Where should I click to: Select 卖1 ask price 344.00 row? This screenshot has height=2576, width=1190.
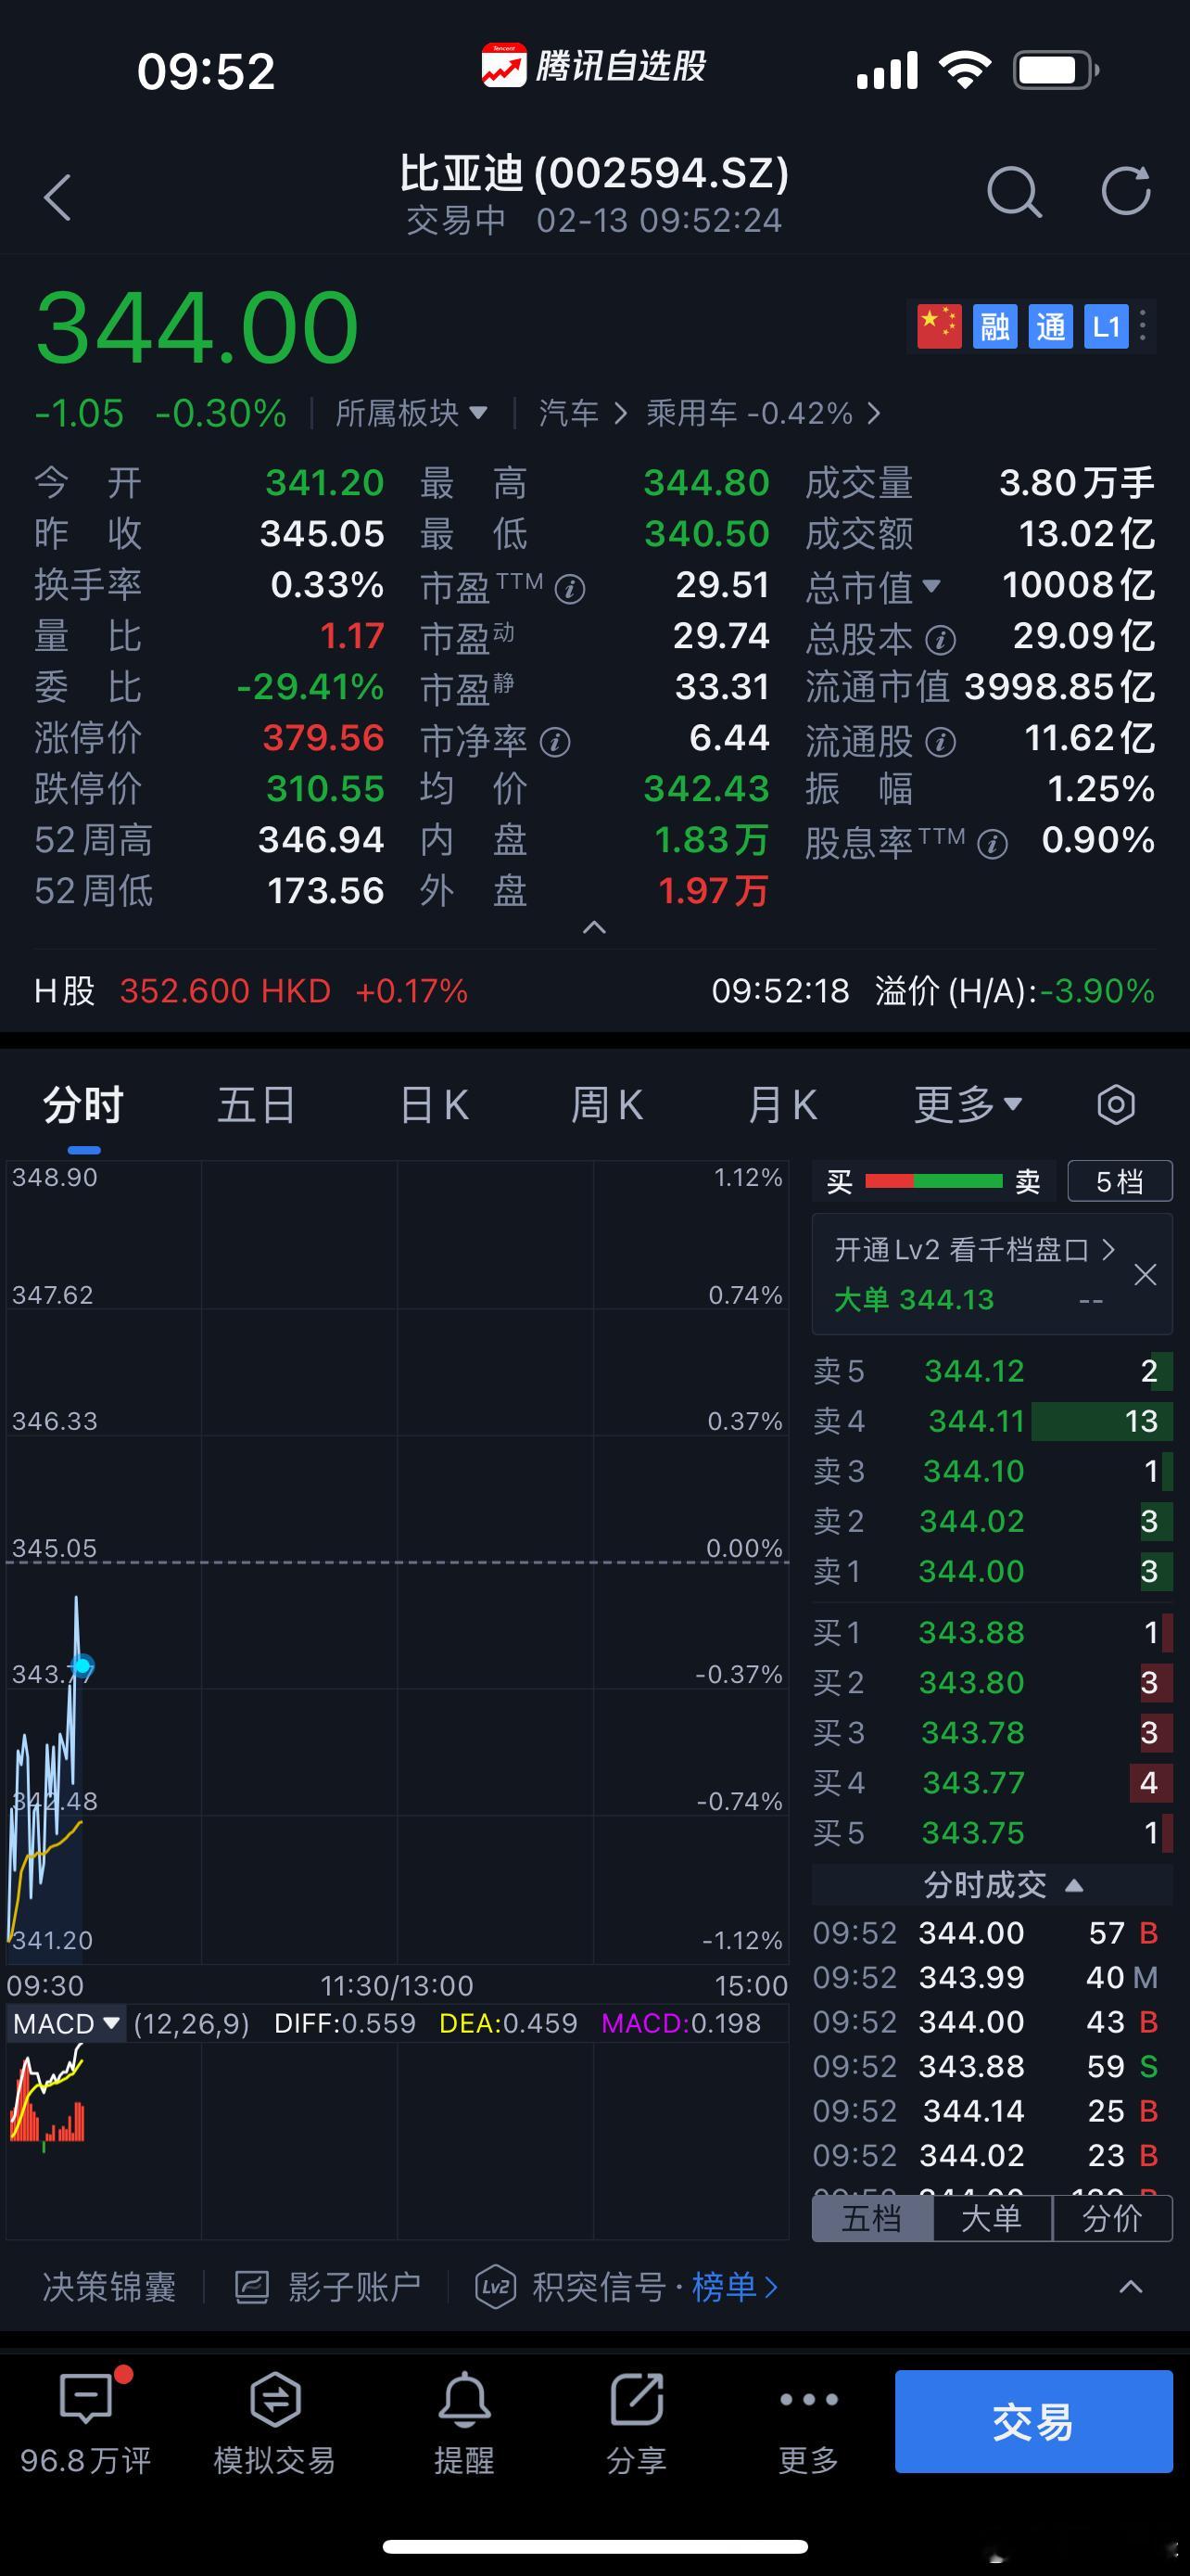[991, 1571]
